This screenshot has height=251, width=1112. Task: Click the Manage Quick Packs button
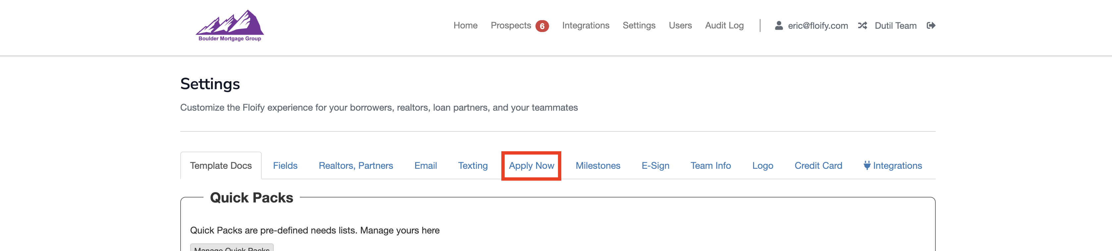click(x=232, y=248)
